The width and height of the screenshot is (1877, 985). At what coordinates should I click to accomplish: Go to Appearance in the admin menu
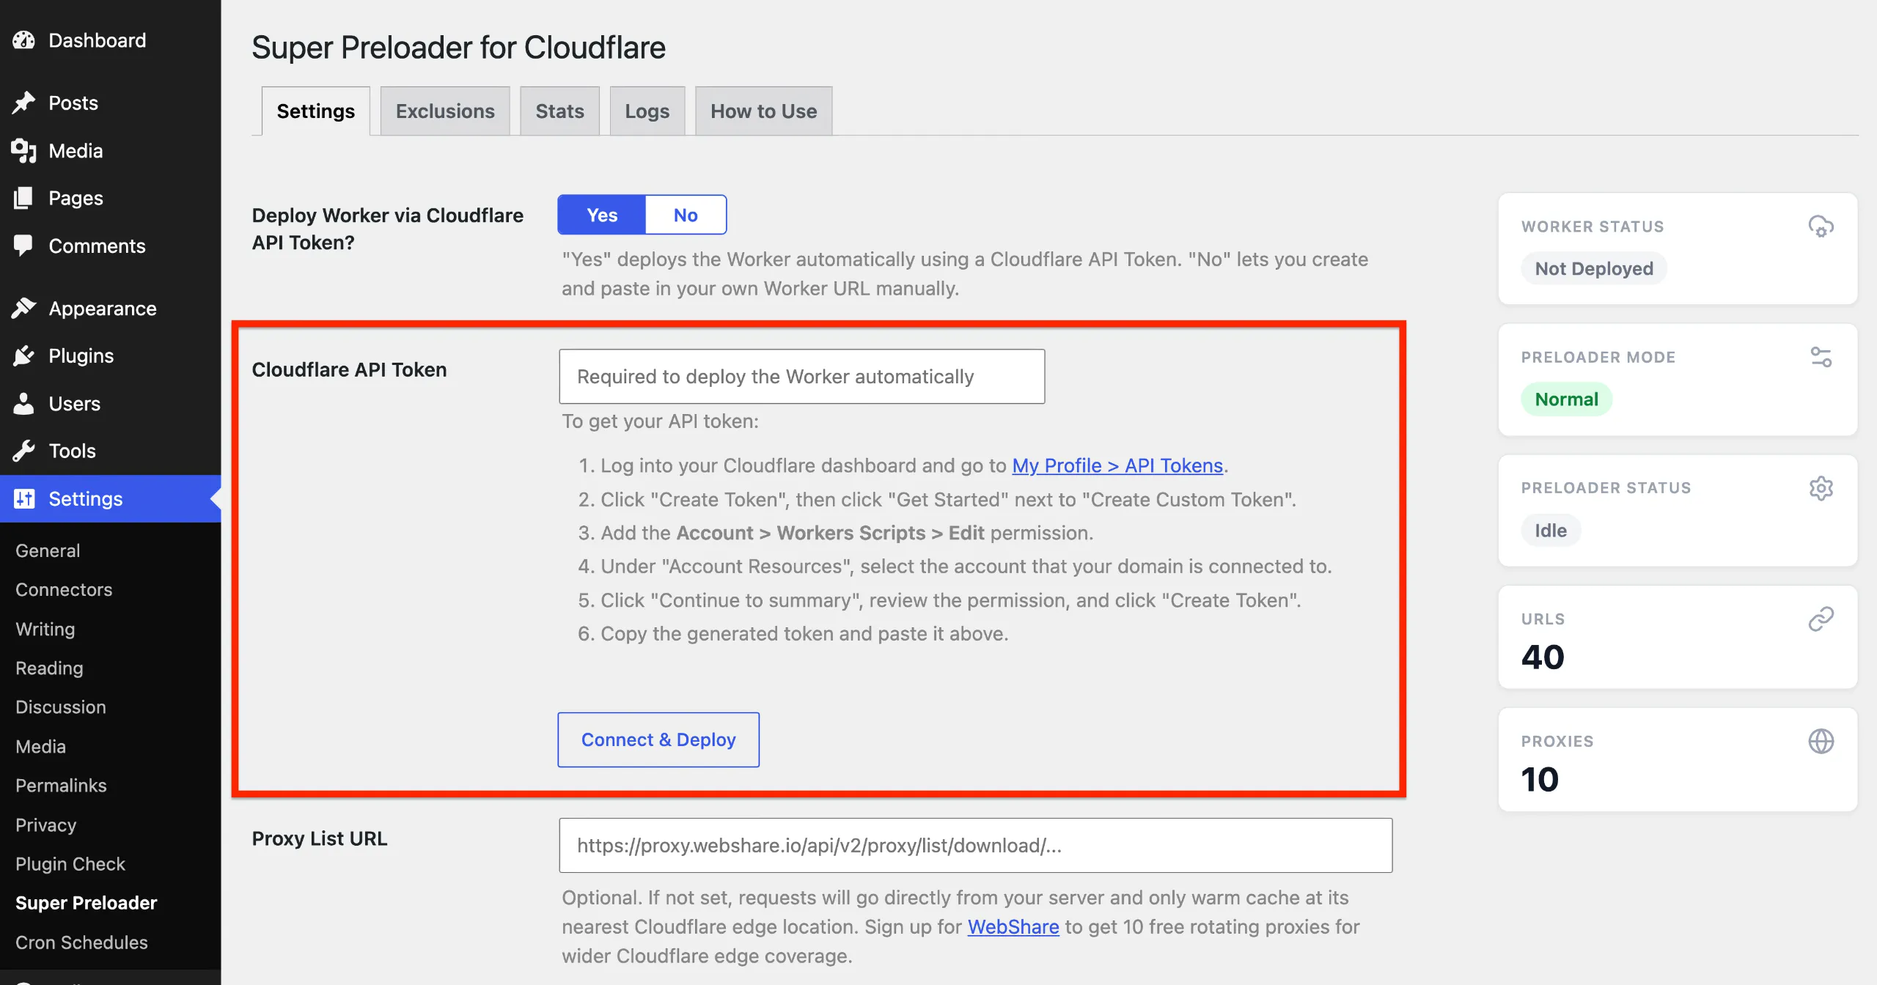click(x=110, y=309)
